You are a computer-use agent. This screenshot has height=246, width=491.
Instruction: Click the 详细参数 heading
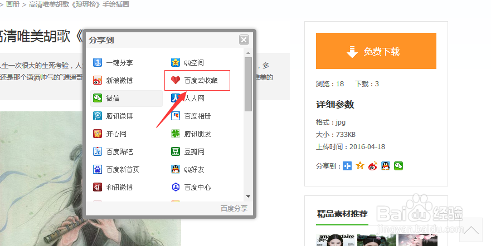335,105
